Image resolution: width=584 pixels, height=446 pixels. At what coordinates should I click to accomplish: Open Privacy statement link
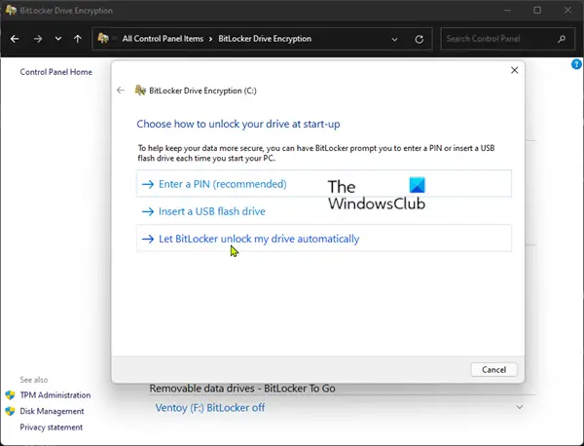pyautogui.click(x=51, y=427)
